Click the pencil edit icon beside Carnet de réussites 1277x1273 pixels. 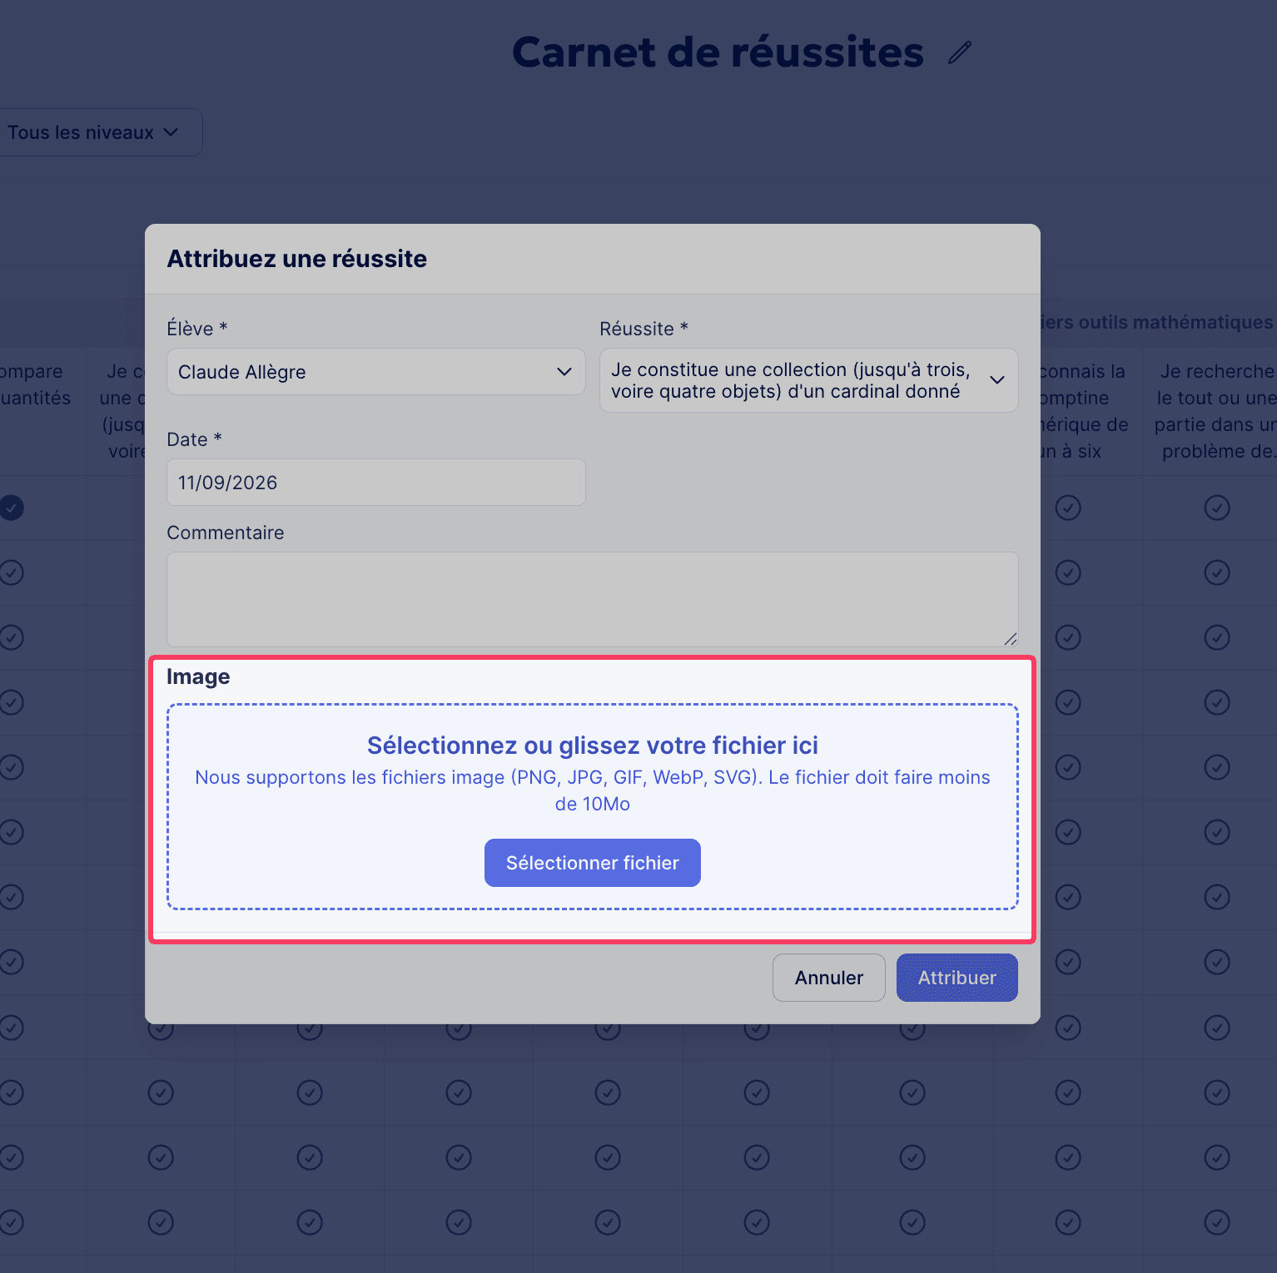(x=960, y=52)
